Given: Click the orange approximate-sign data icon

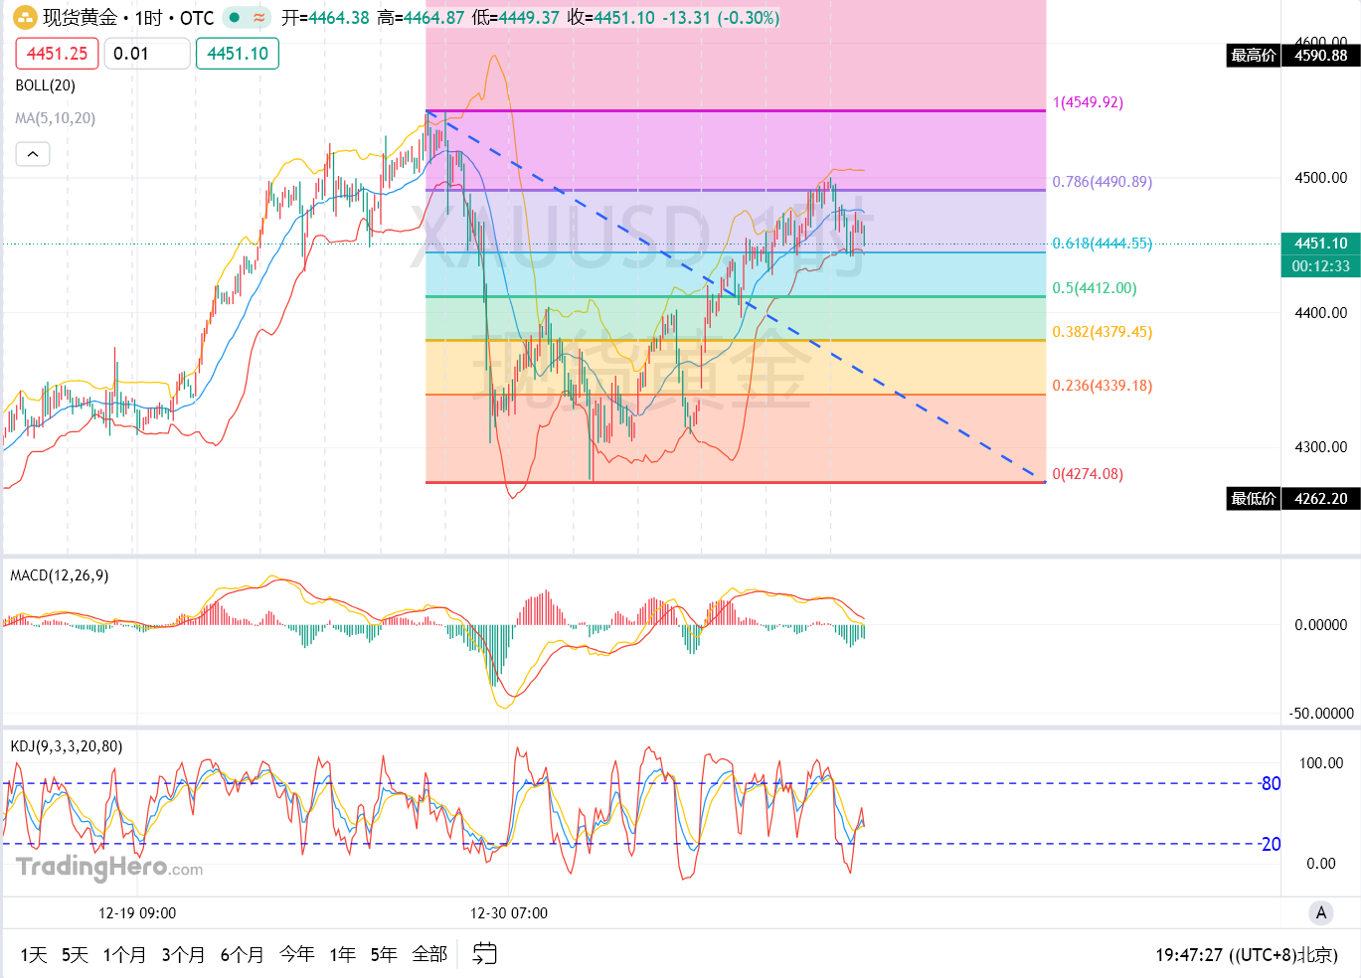Looking at the screenshot, I should (x=259, y=18).
